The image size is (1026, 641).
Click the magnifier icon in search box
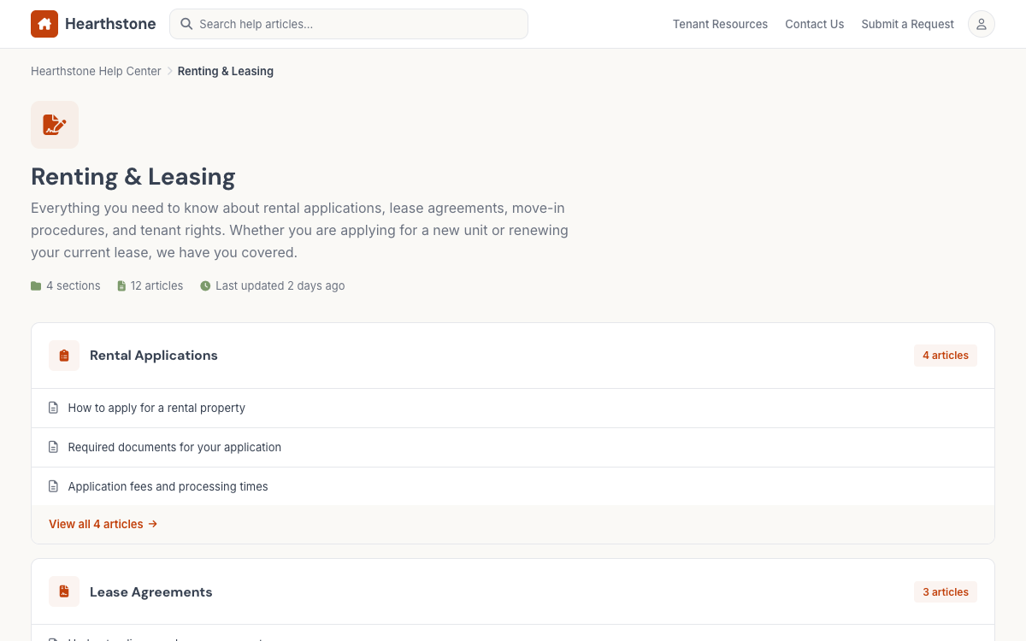click(x=186, y=24)
